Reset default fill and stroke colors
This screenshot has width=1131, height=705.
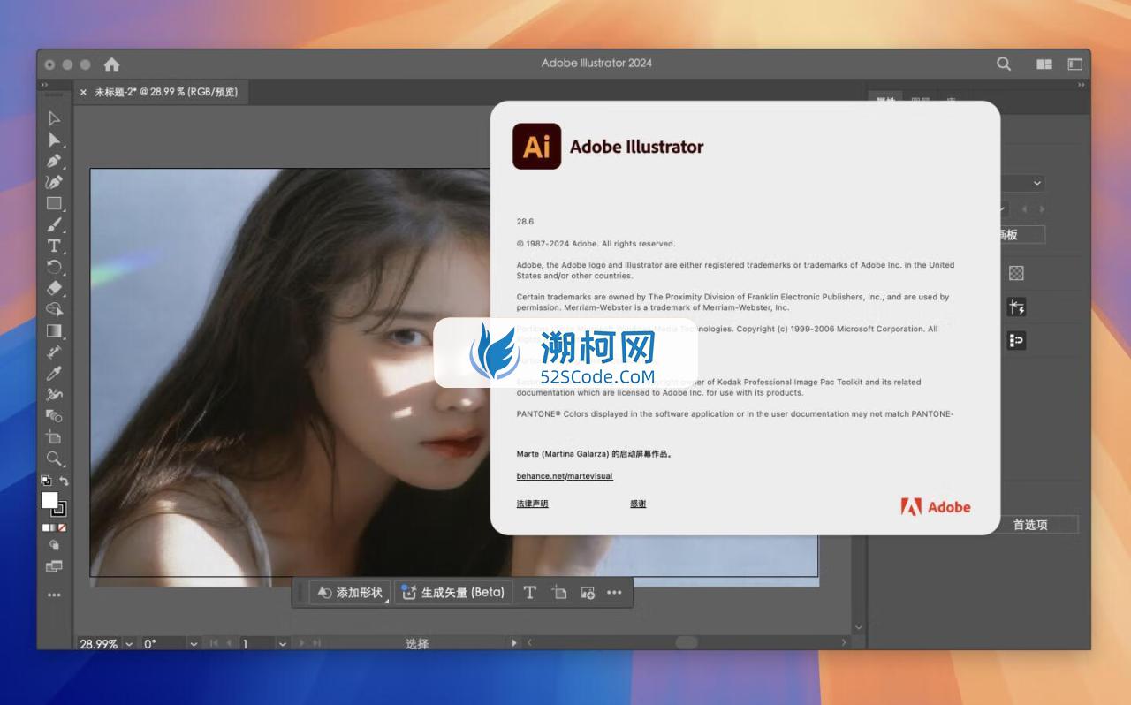pyautogui.click(x=46, y=481)
